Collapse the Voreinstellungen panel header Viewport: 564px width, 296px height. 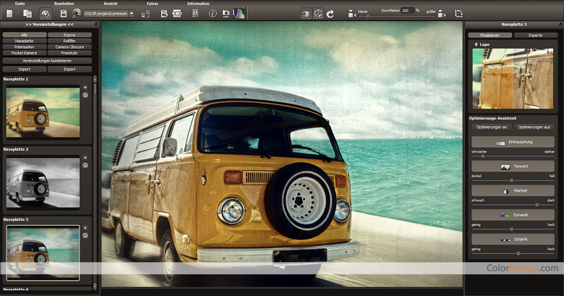point(49,24)
